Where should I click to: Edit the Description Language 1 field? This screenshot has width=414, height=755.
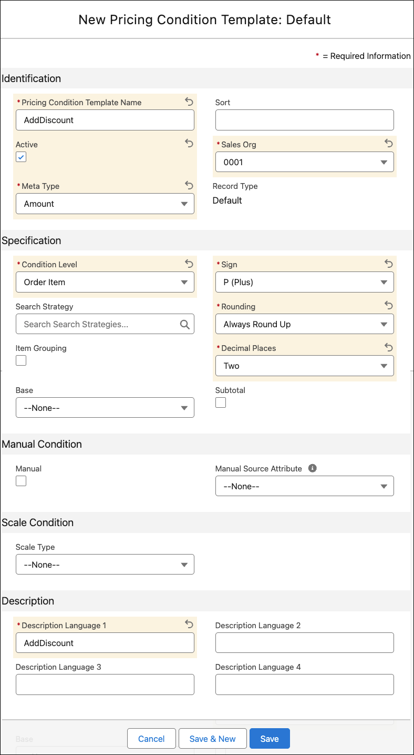pos(105,643)
